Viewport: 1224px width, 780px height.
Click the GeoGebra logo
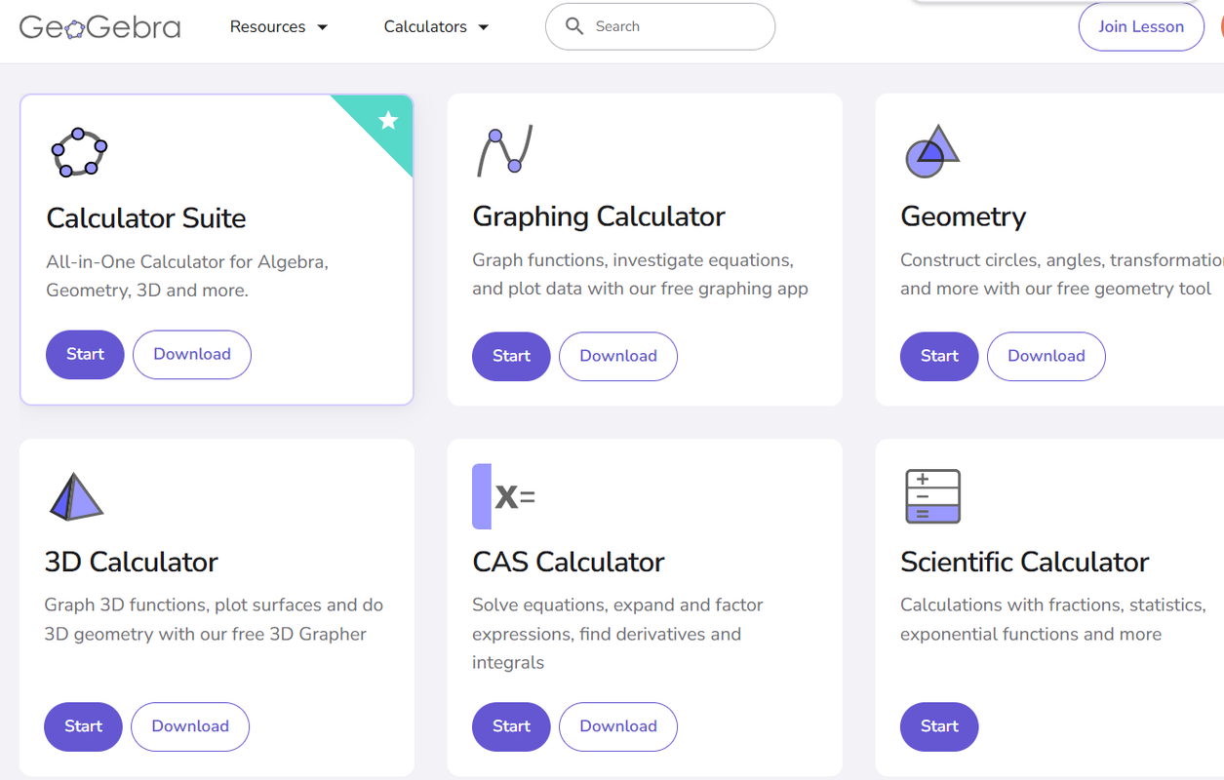pos(99,27)
